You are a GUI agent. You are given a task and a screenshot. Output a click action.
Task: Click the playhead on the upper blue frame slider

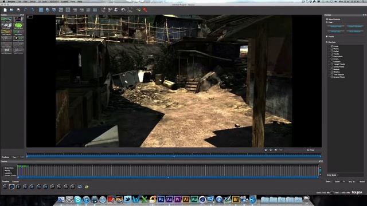174,156
